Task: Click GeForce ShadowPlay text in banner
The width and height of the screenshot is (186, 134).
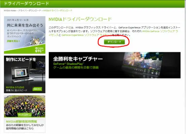Action: (x=69, y=64)
